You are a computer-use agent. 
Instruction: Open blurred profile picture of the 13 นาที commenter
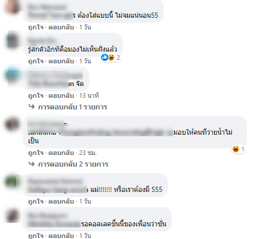point(13,75)
